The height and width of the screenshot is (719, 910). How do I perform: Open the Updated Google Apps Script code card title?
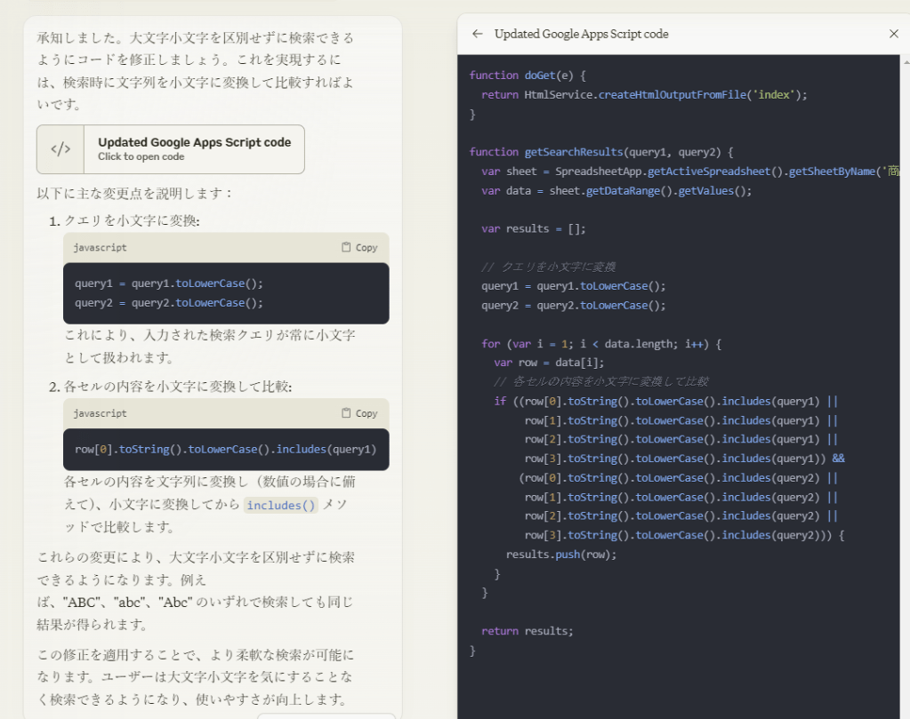pos(194,142)
